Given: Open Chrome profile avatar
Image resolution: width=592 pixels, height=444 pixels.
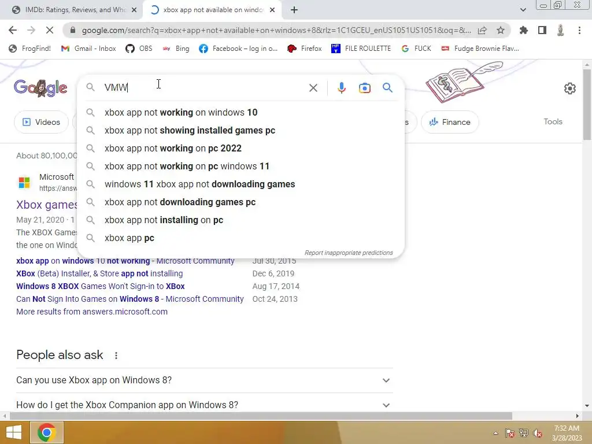Looking at the screenshot, I should (x=561, y=30).
